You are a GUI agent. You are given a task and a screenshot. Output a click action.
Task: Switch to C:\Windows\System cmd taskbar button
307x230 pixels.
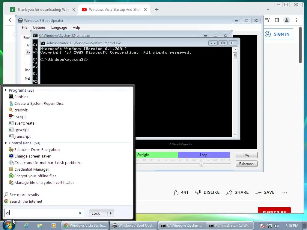[182, 226]
